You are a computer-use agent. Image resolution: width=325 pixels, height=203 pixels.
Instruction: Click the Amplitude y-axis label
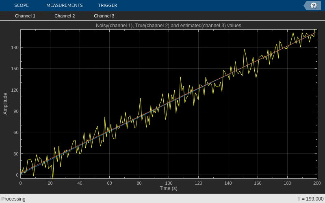[x=5, y=104]
